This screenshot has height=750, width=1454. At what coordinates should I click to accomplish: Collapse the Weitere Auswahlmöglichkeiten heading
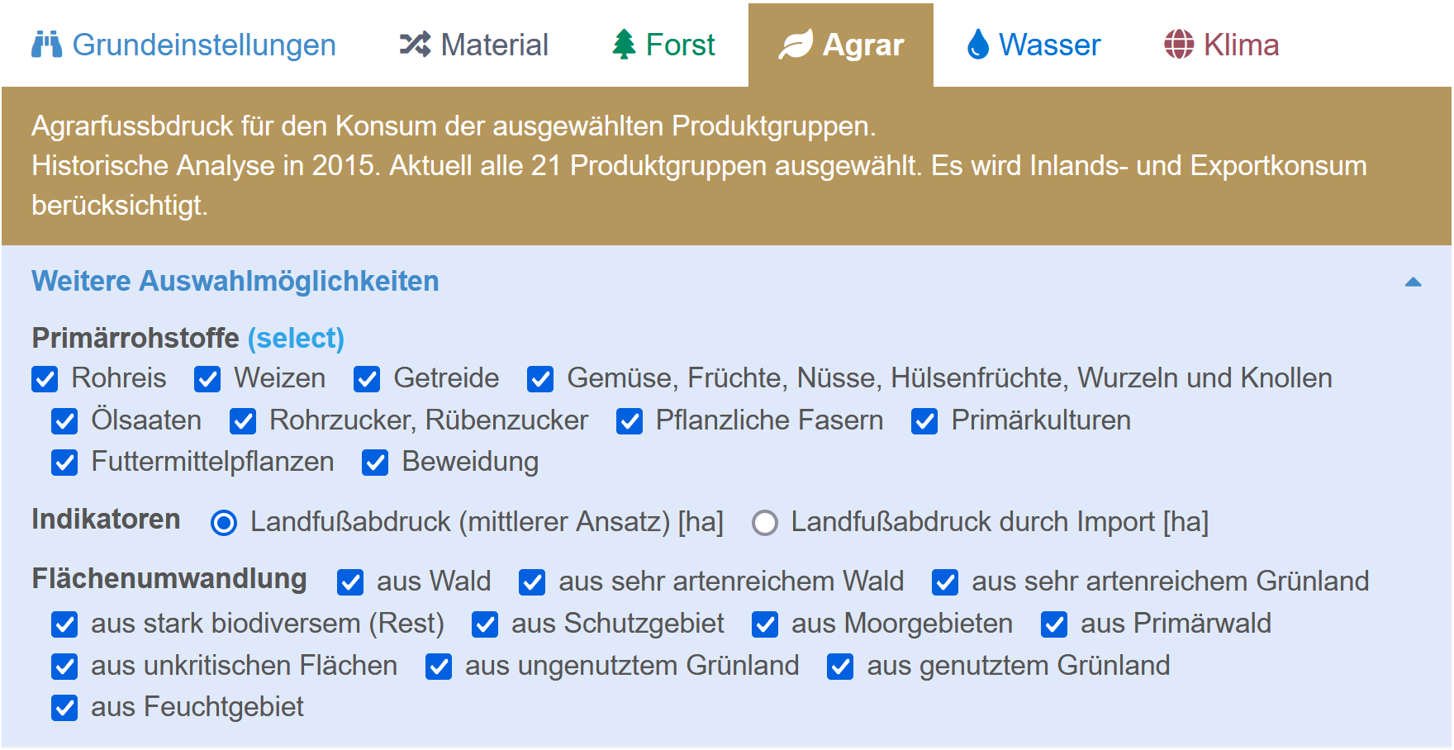(235, 281)
